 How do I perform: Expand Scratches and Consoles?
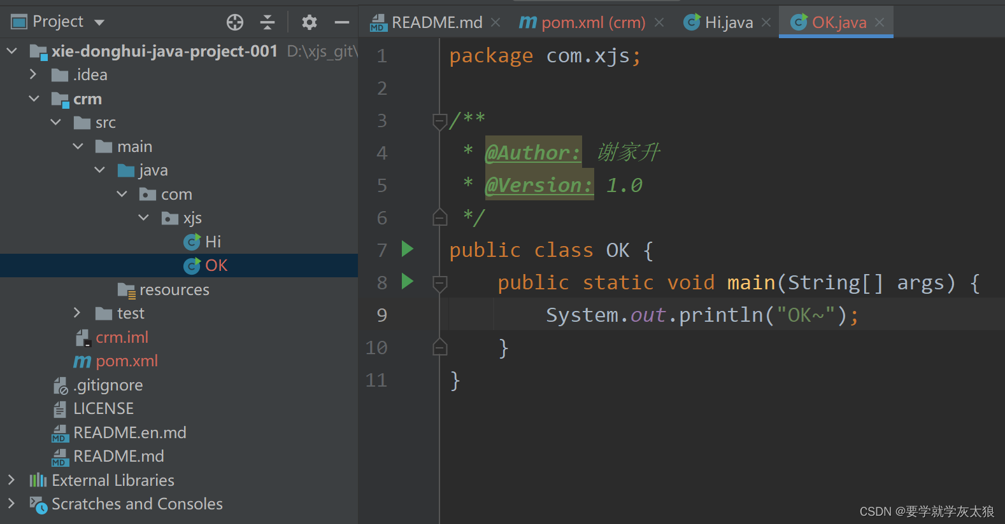click(x=12, y=504)
